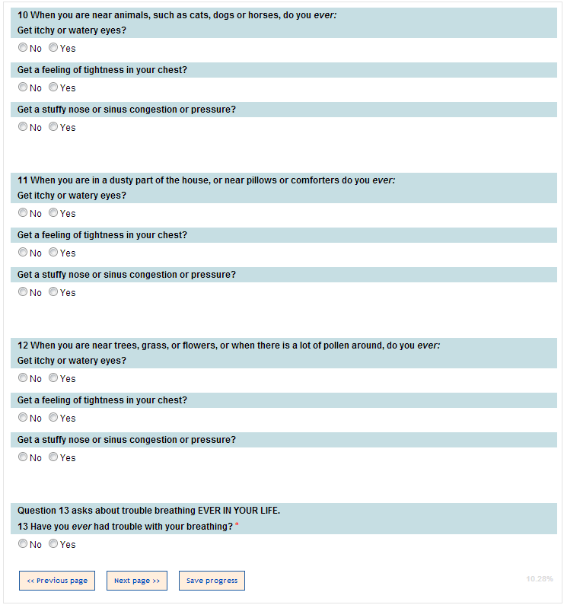The width and height of the screenshot is (564, 605).
Task: Answer No to ever had trouble breathing
Action: [x=23, y=544]
